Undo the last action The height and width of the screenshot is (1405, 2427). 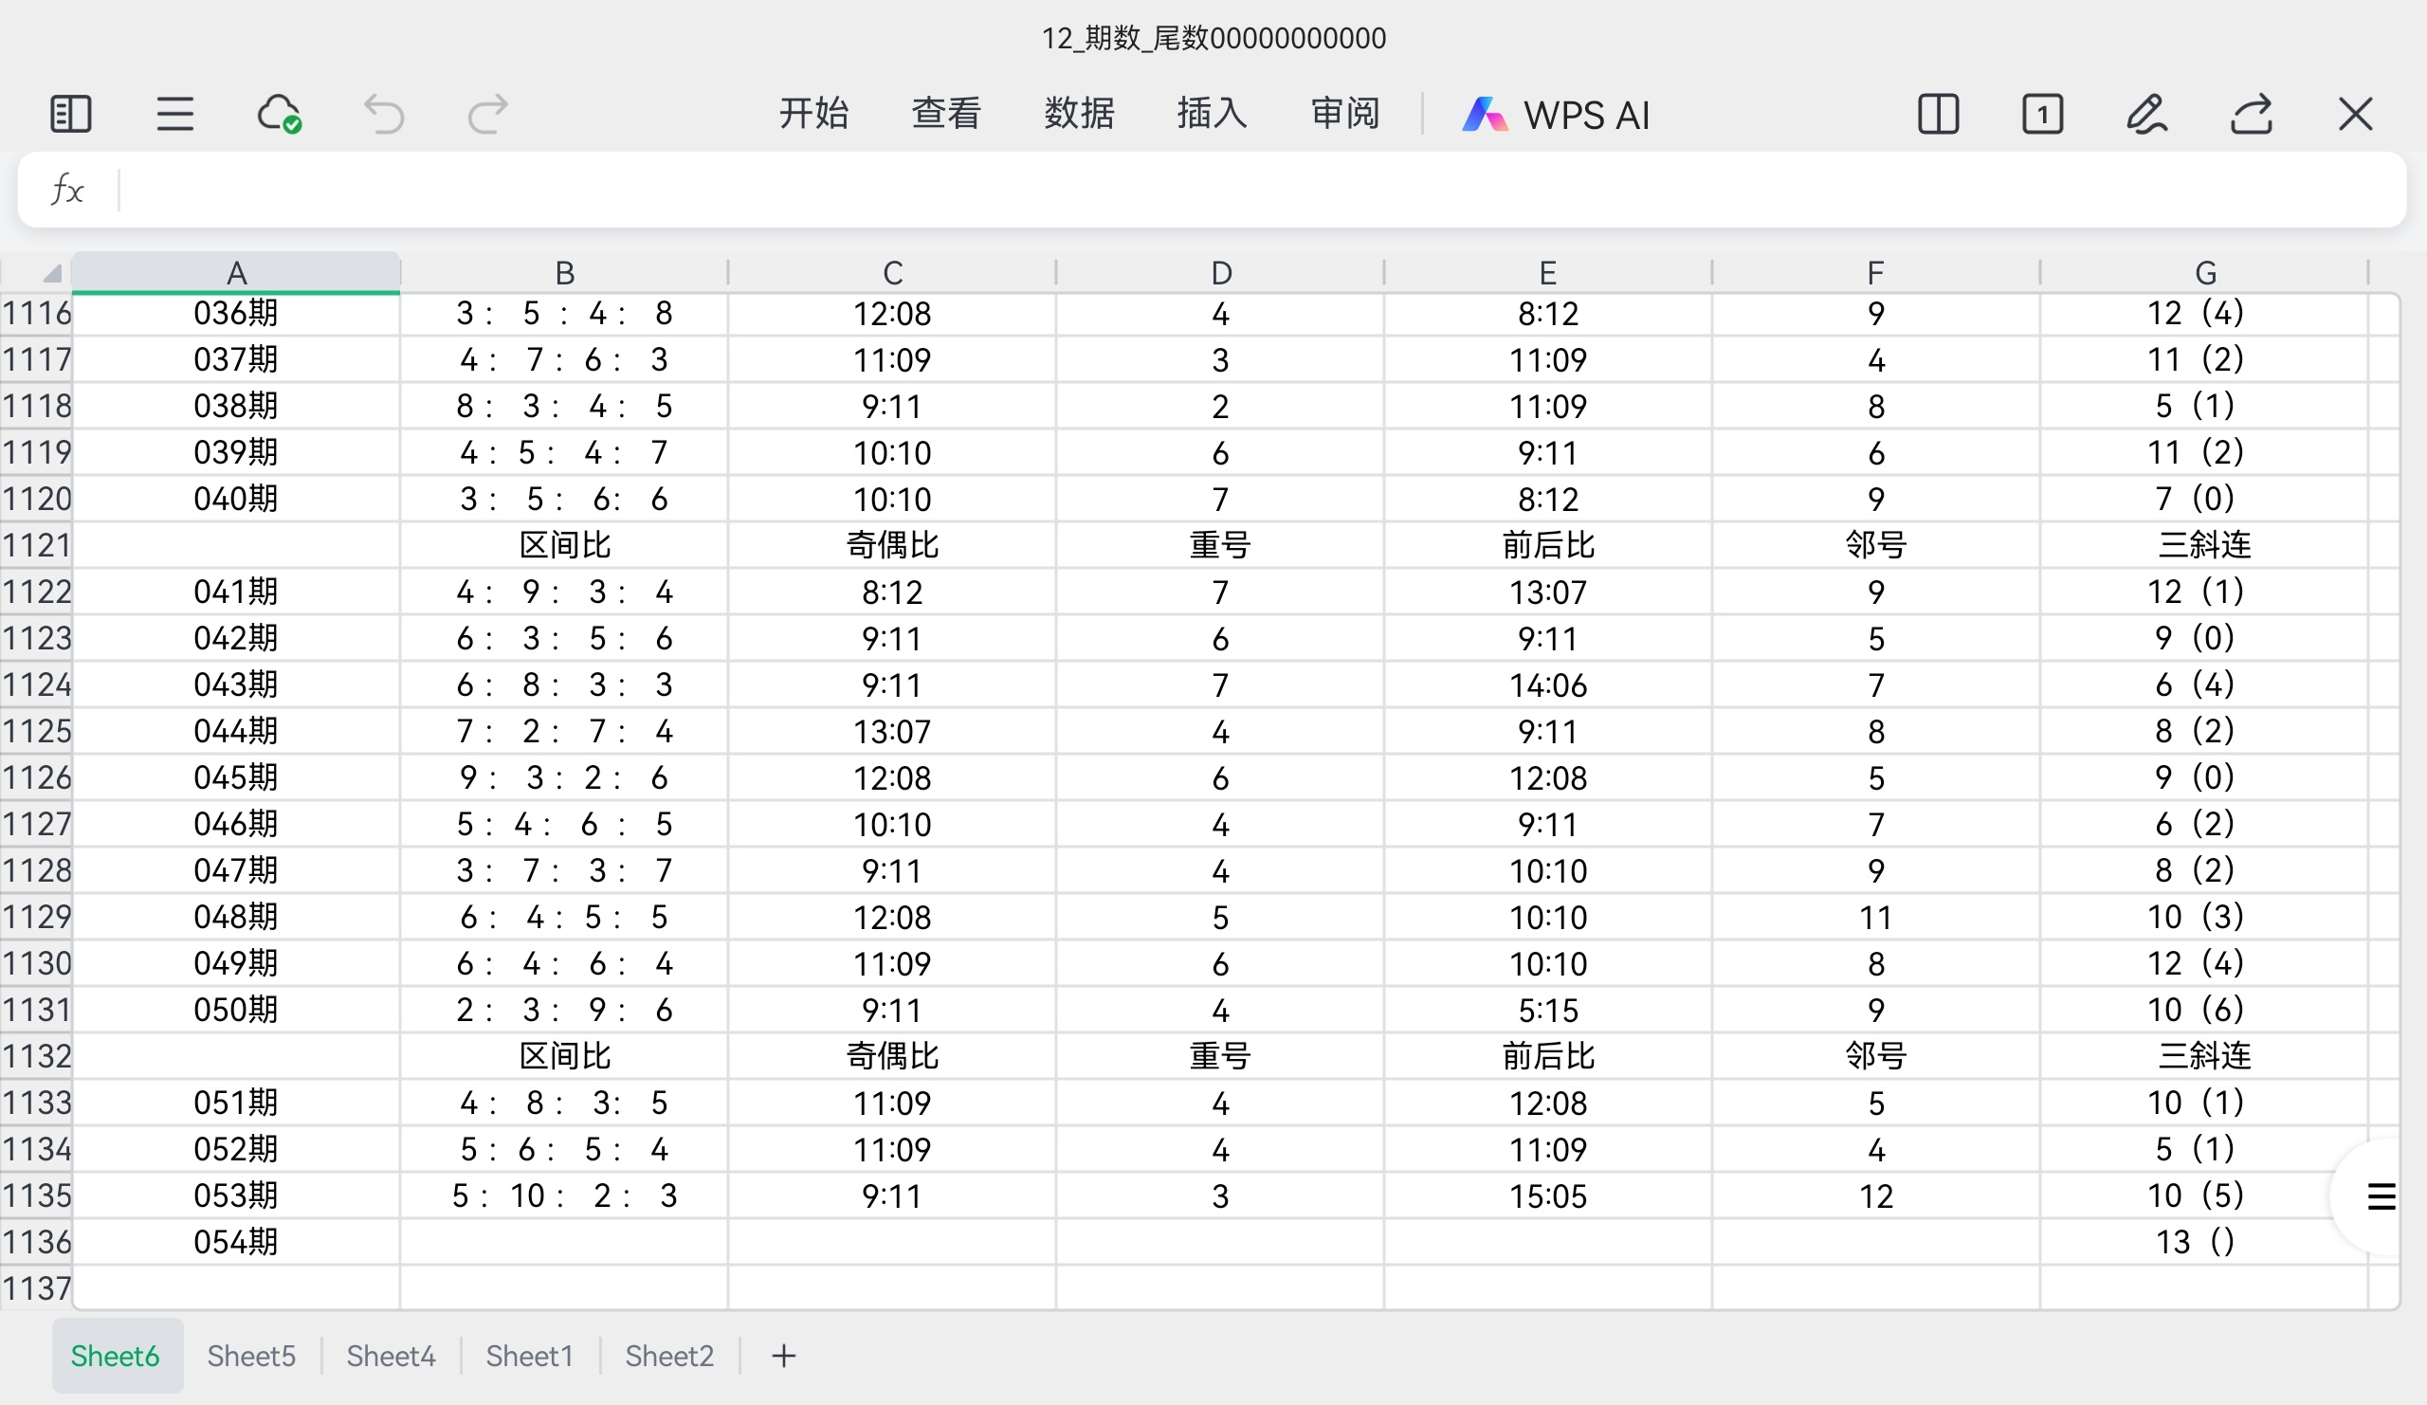[383, 114]
